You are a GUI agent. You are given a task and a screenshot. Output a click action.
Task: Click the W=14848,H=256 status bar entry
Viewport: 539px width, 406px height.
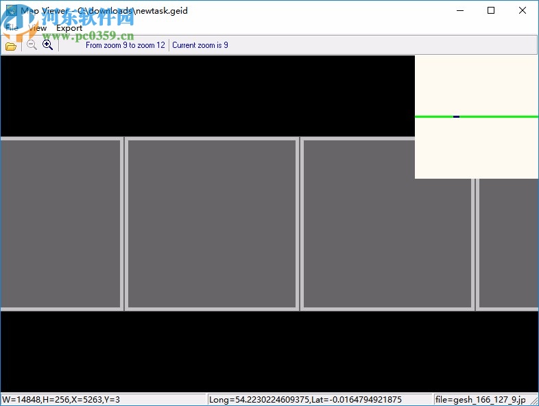click(103, 399)
